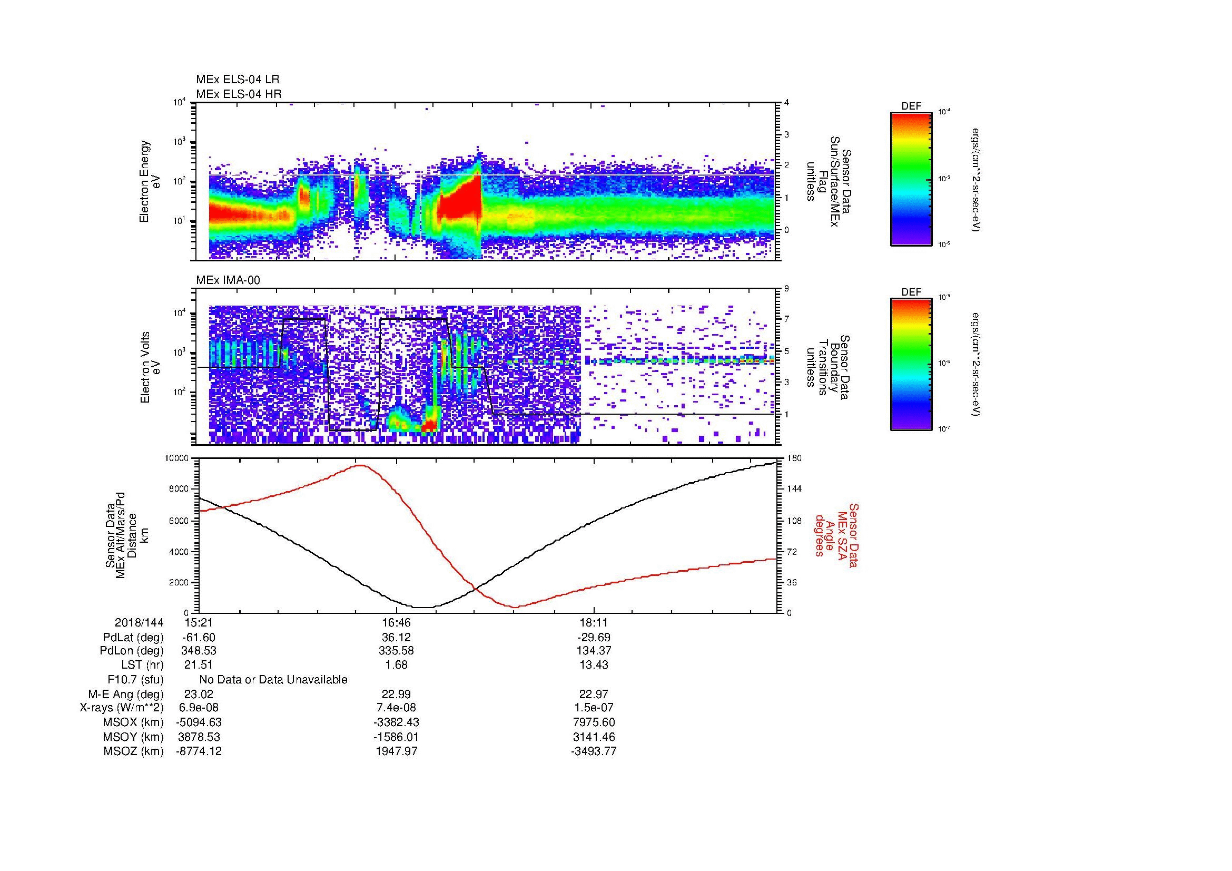Click the 'M-E Ang (deg)' row label

coord(125,694)
